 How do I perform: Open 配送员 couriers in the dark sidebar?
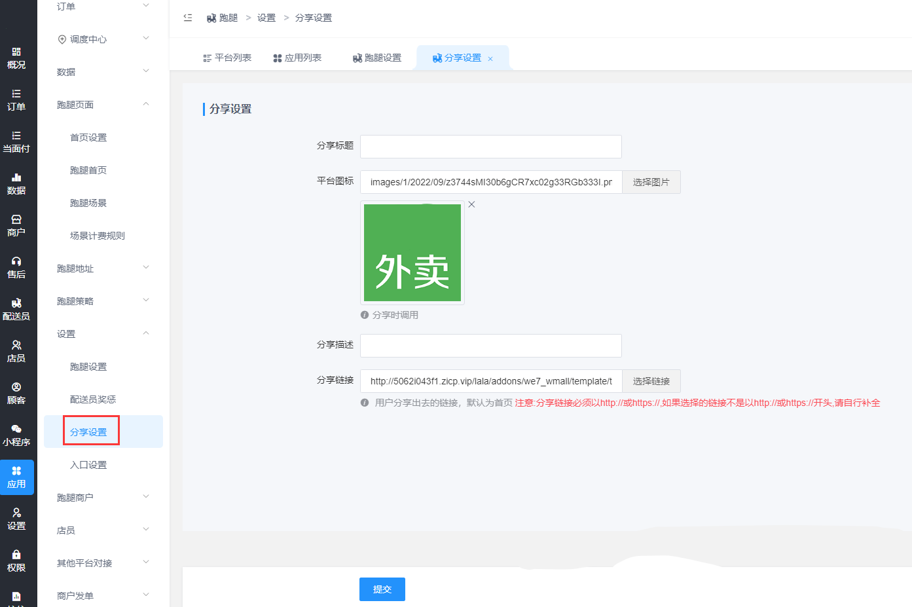(x=16, y=310)
